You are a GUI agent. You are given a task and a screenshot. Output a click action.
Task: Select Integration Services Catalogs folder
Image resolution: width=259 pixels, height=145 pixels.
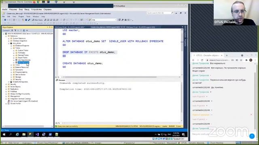21,99
